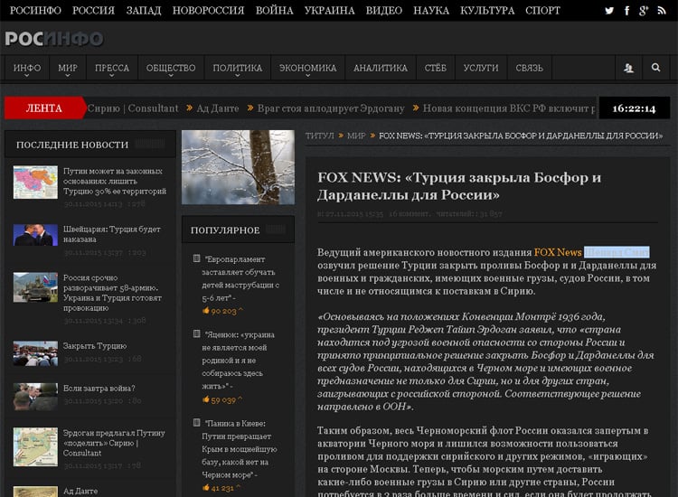Go to НАУКА in top bar

(x=431, y=10)
